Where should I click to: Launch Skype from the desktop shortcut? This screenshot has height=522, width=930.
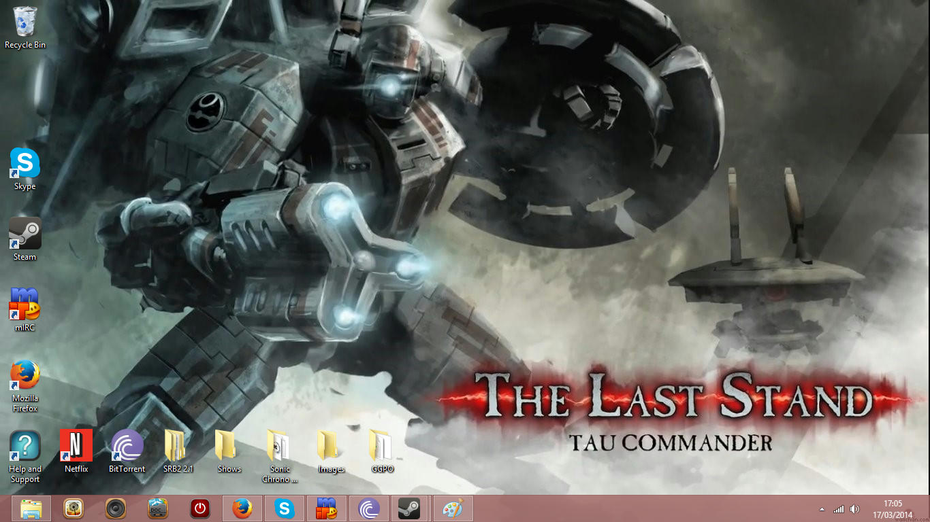(25, 169)
